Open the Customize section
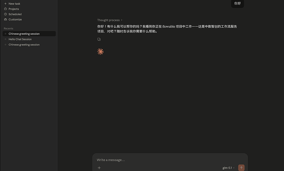This screenshot has width=284, height=171. (x=15, y=19)
